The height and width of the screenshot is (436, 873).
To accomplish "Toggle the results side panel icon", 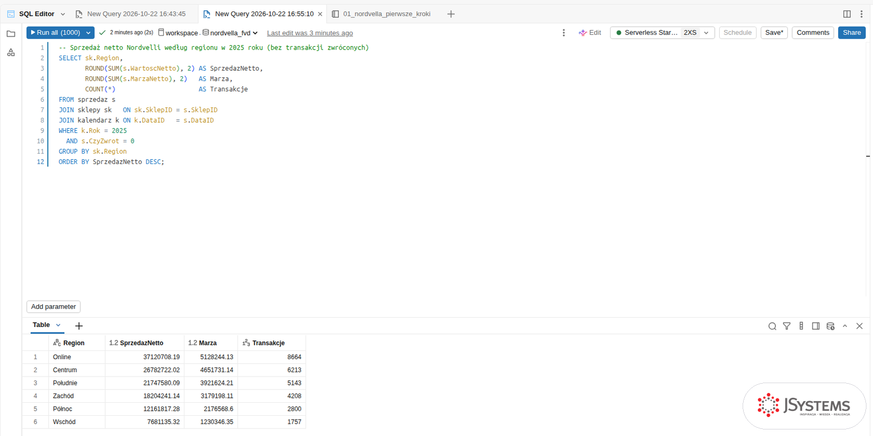I will (x=816, y=326).
